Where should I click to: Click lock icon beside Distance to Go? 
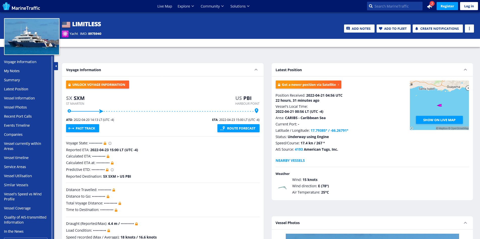pos(108,197)
